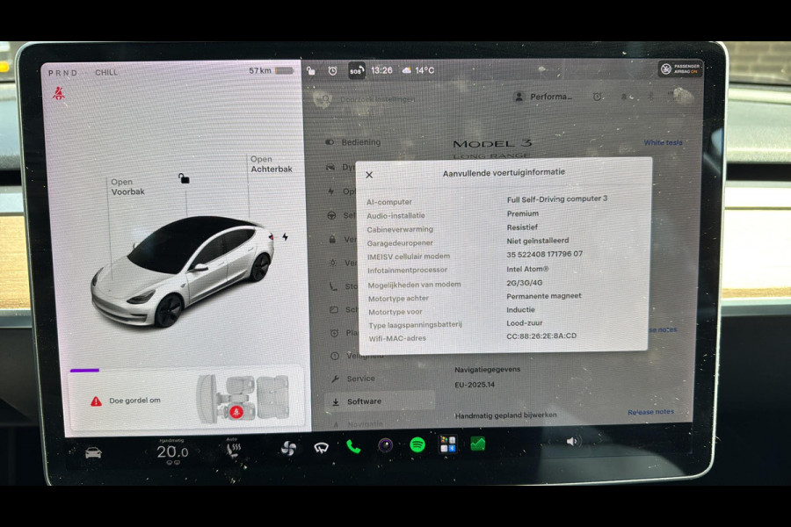Image resolution: width=791 pixels, height=527 pixels.
Task: Activate the windshield wiper icon
Action: [322, 447]
